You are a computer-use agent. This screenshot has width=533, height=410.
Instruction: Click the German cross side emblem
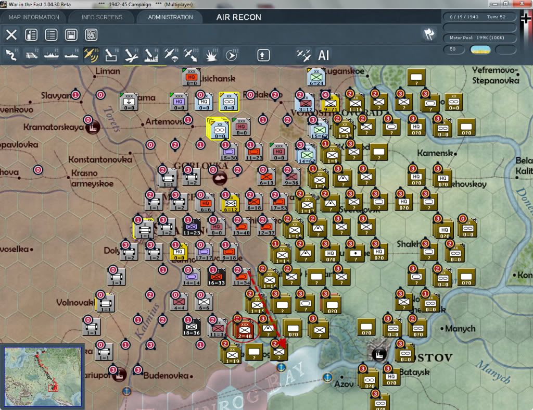point(526,18)
